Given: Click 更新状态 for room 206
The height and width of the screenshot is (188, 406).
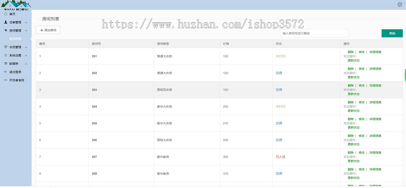Looking at the screenshot, I should click(x=353, y=144).
